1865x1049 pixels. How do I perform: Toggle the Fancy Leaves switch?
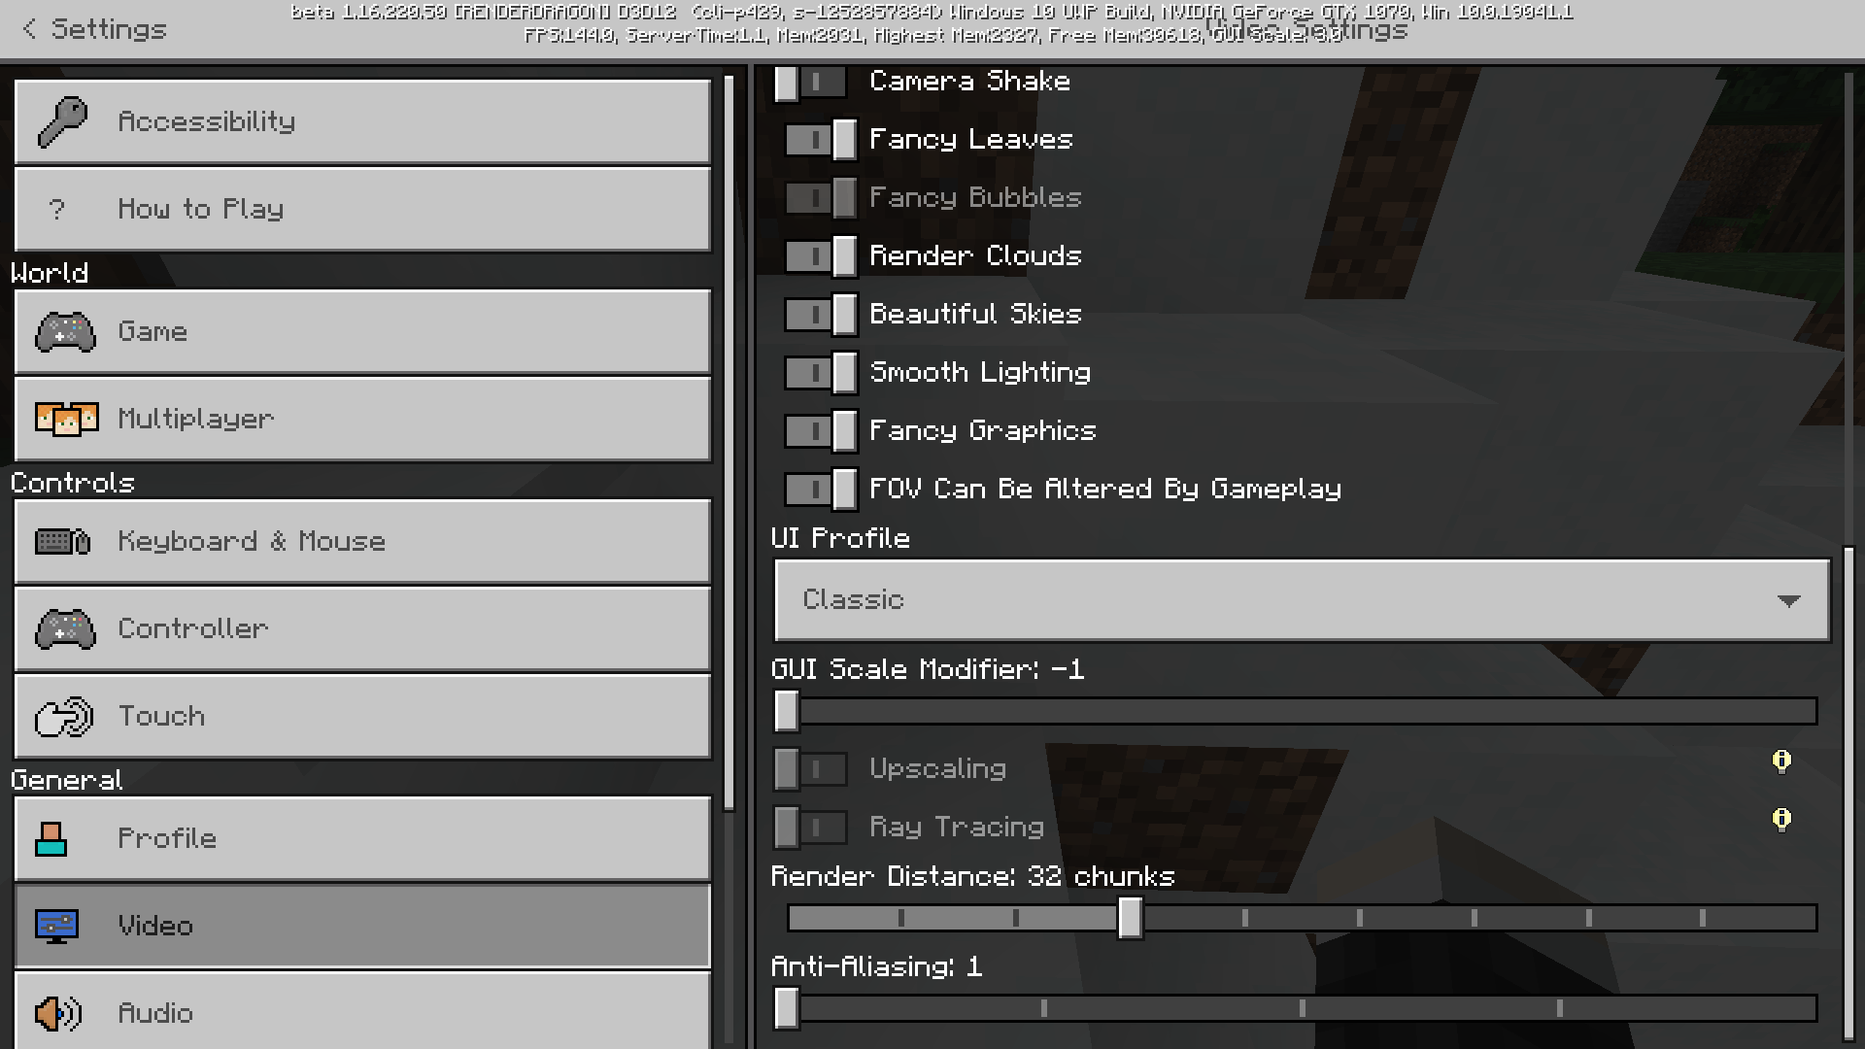click(x=821, y=140)
